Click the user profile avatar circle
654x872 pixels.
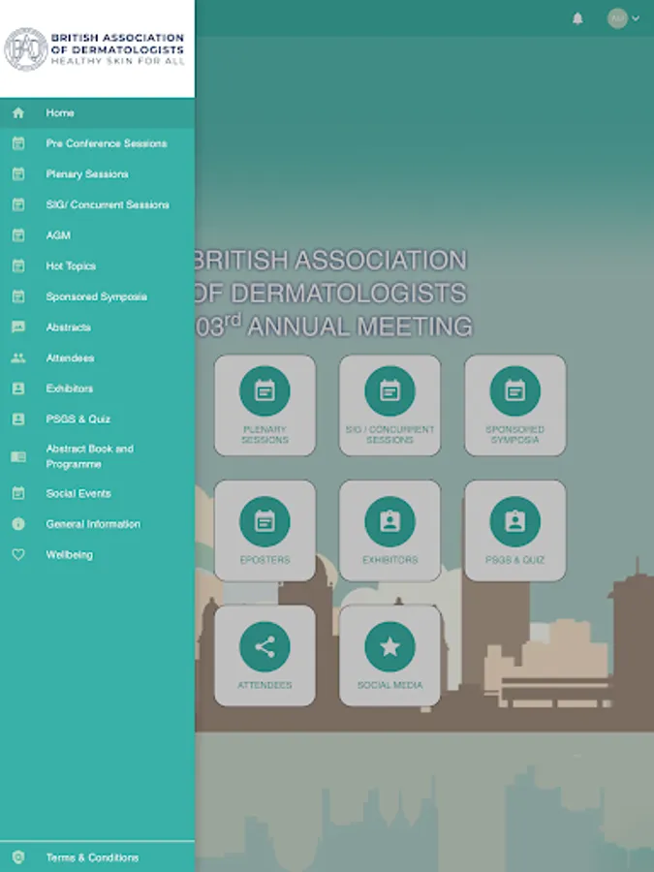(x=617, y=18)
